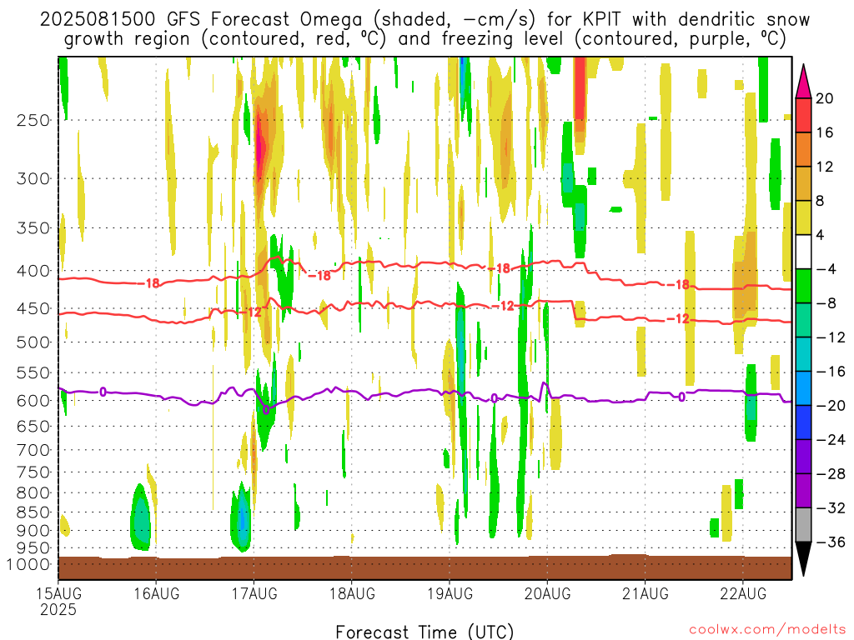854x640 pixels.
Task: Click the colorbar value label 20
Action: 825,98
